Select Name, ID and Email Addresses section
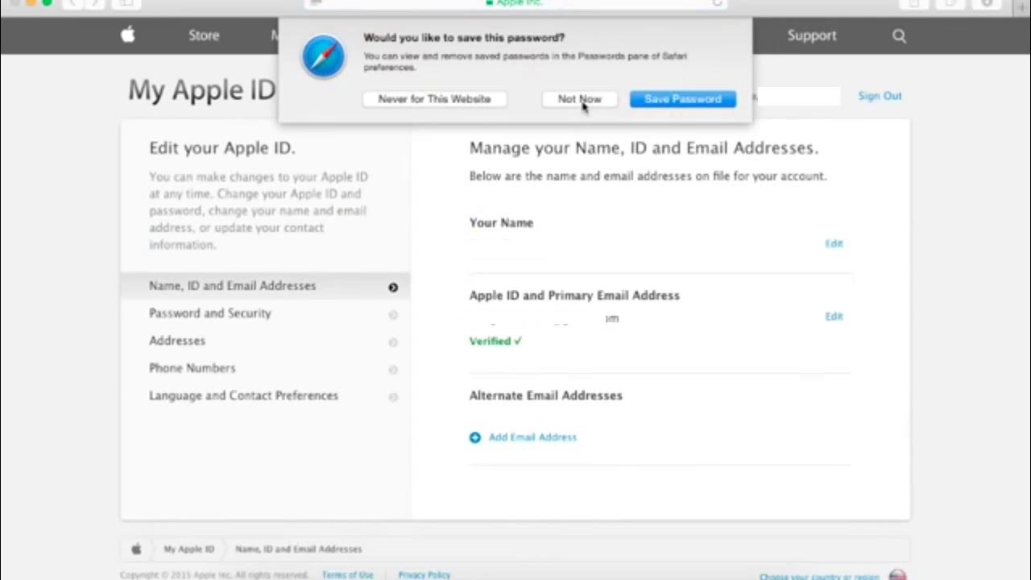The width and height of the screenshot is (1031, 580). pos(265,286)
